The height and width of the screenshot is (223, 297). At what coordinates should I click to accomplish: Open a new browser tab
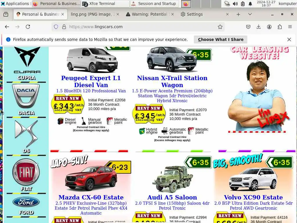(238, 14)
